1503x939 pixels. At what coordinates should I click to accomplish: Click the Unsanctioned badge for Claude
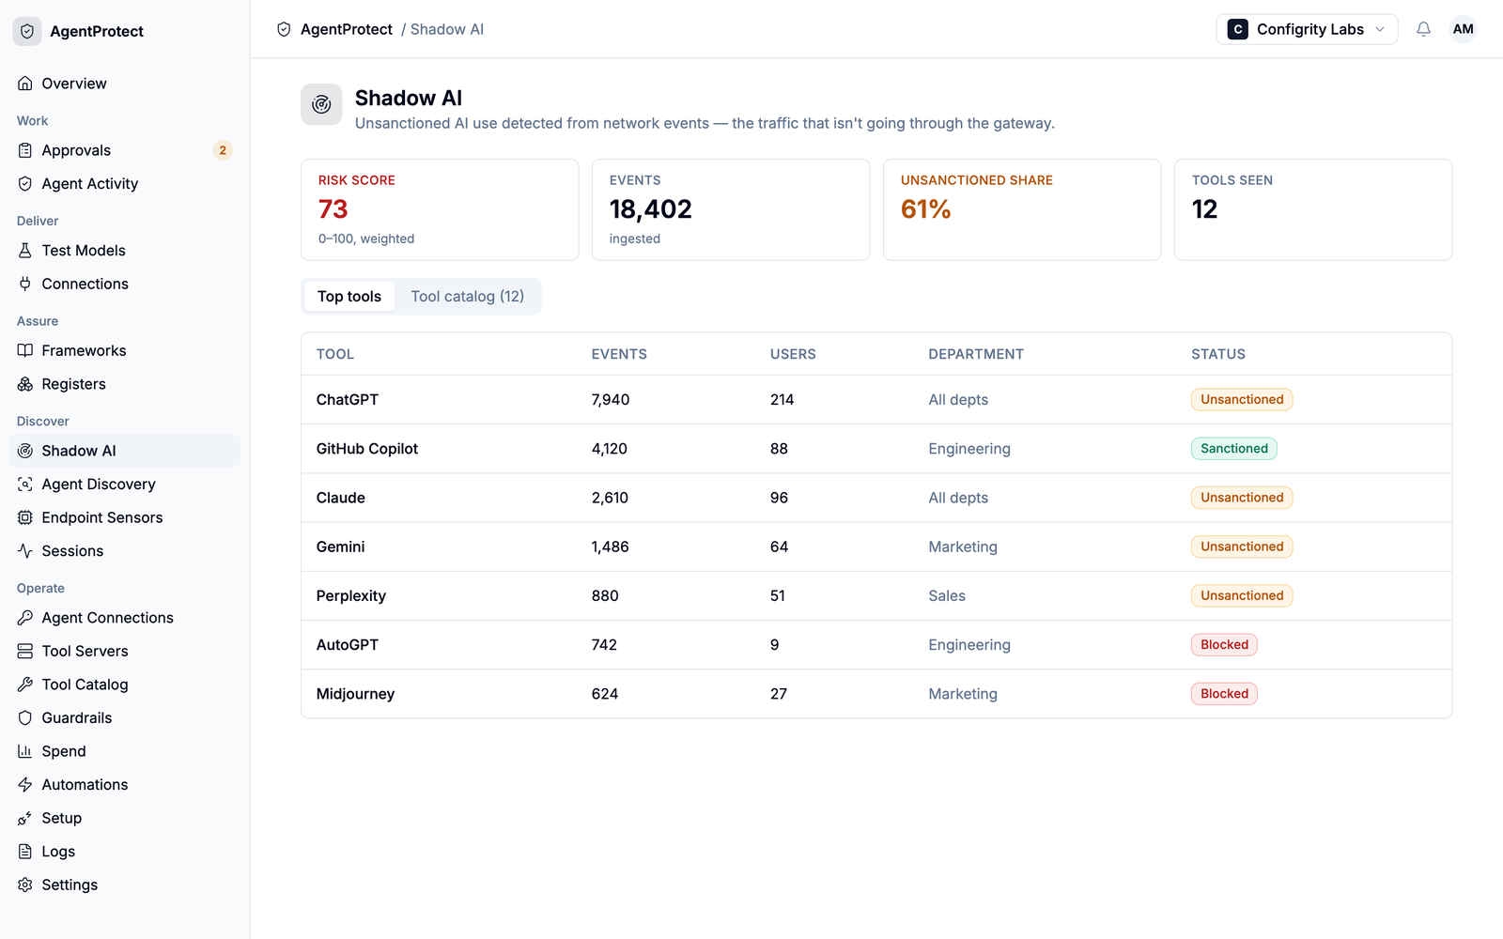click(1242, 498)
